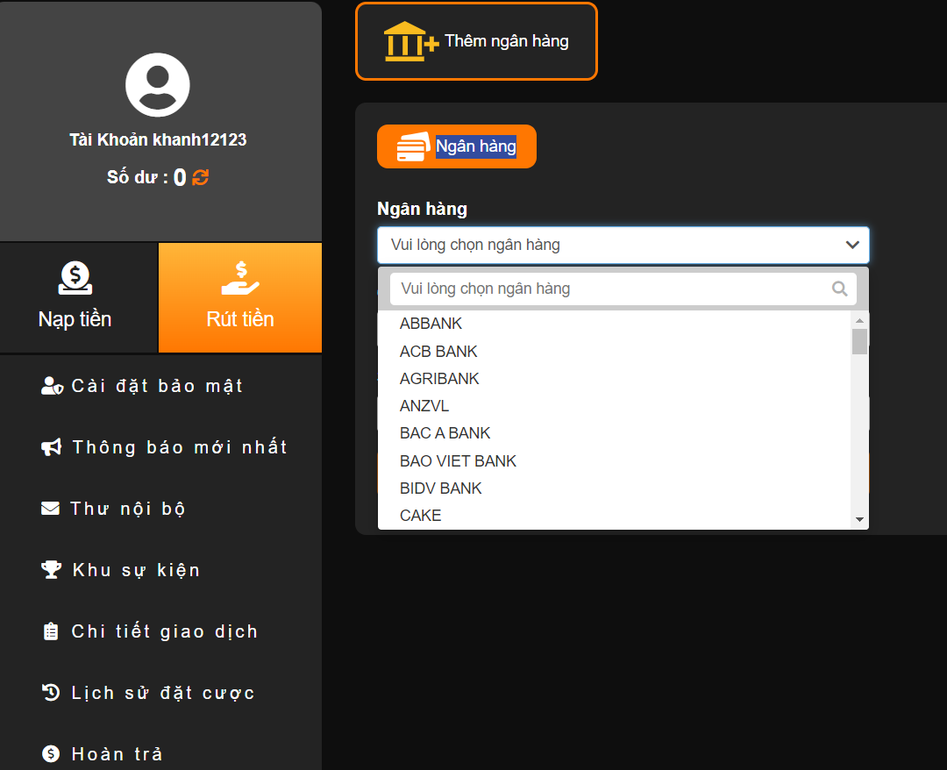Click the bank list scrollbar thumb

tap(859, 341)
